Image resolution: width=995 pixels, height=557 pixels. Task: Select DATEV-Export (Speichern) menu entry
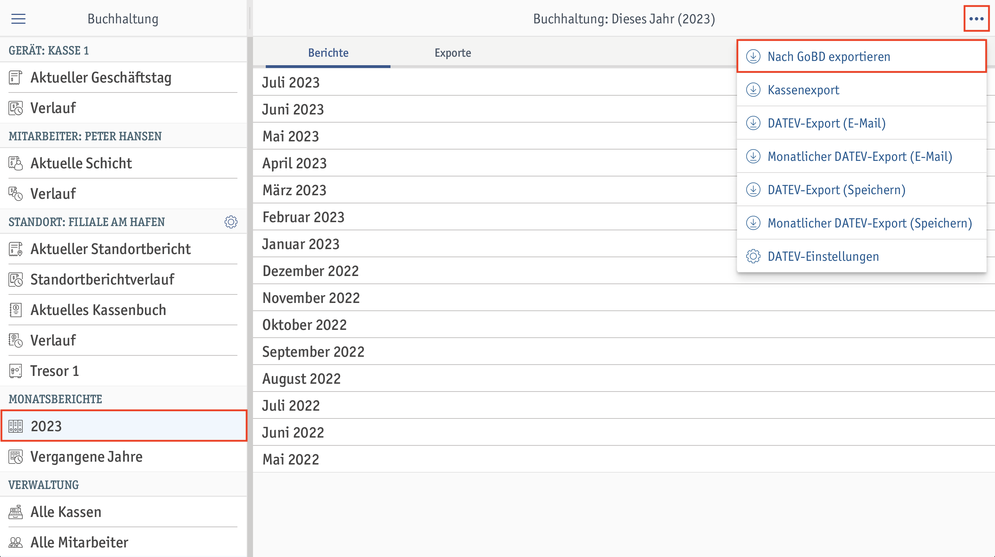pyautogui.click(x=862, y=189)
